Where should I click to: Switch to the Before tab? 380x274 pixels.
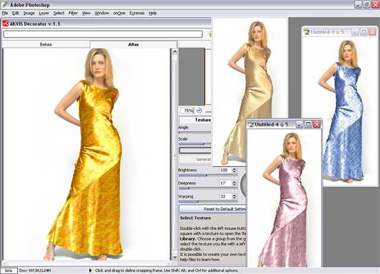pos(46,44)
